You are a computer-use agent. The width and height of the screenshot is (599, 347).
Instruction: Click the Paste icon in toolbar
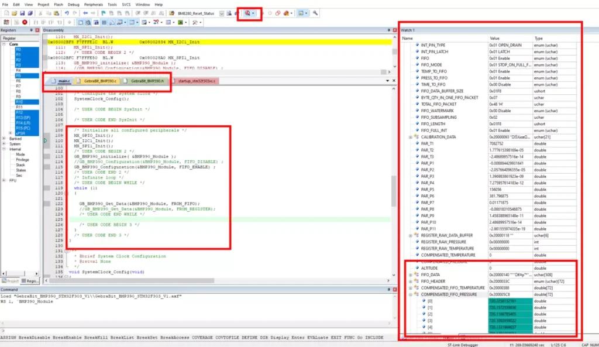tap(57, 13)
